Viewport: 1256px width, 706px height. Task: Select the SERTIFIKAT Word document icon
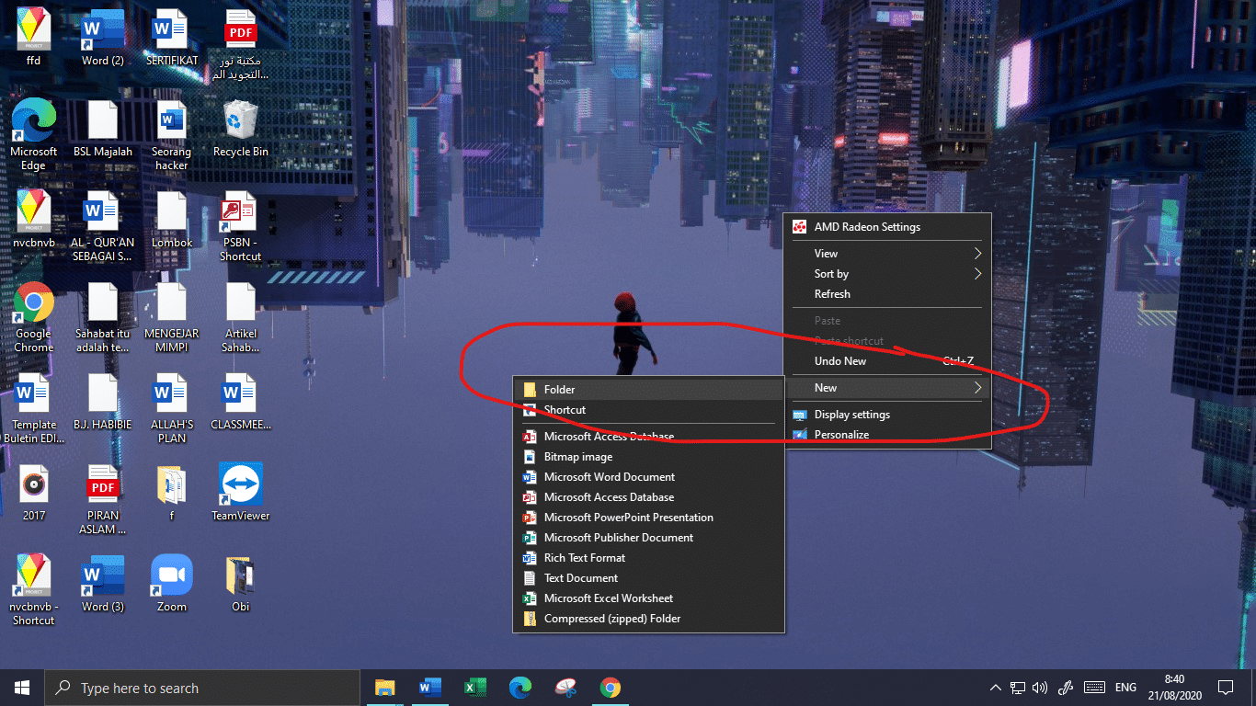(172, 38)
